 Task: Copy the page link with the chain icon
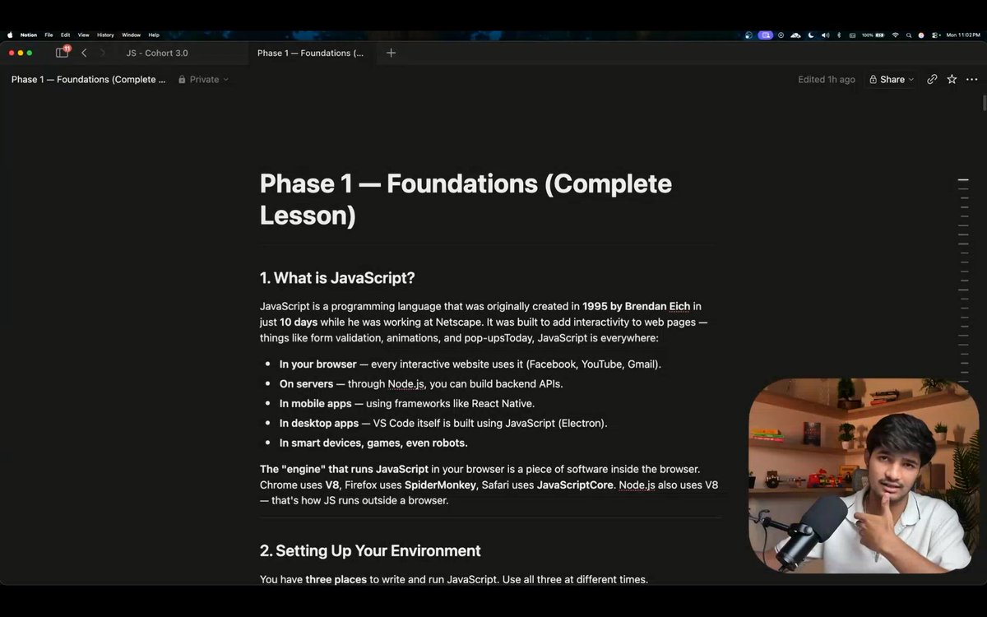click(932, 79)
